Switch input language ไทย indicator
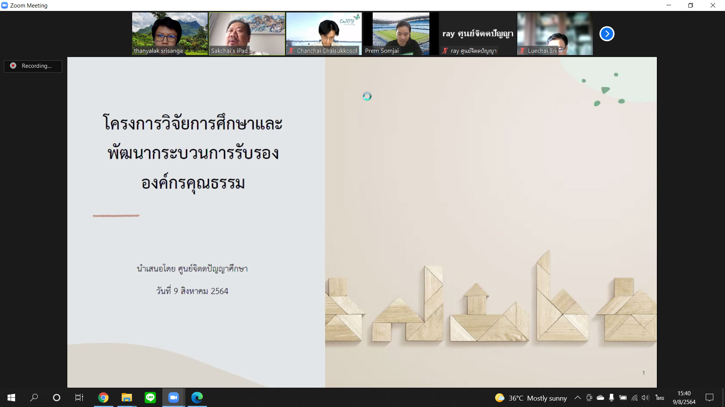725x407 pixels. (x=660, y=398)
